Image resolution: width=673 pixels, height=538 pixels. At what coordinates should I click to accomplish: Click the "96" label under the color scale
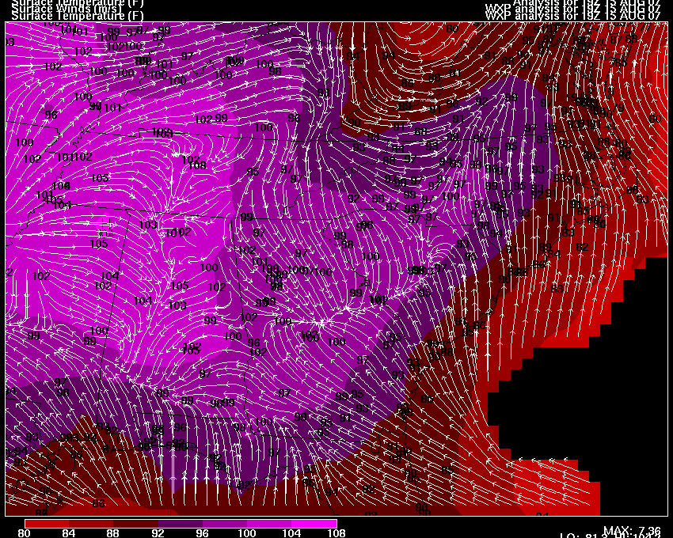[x=203, y=533]
